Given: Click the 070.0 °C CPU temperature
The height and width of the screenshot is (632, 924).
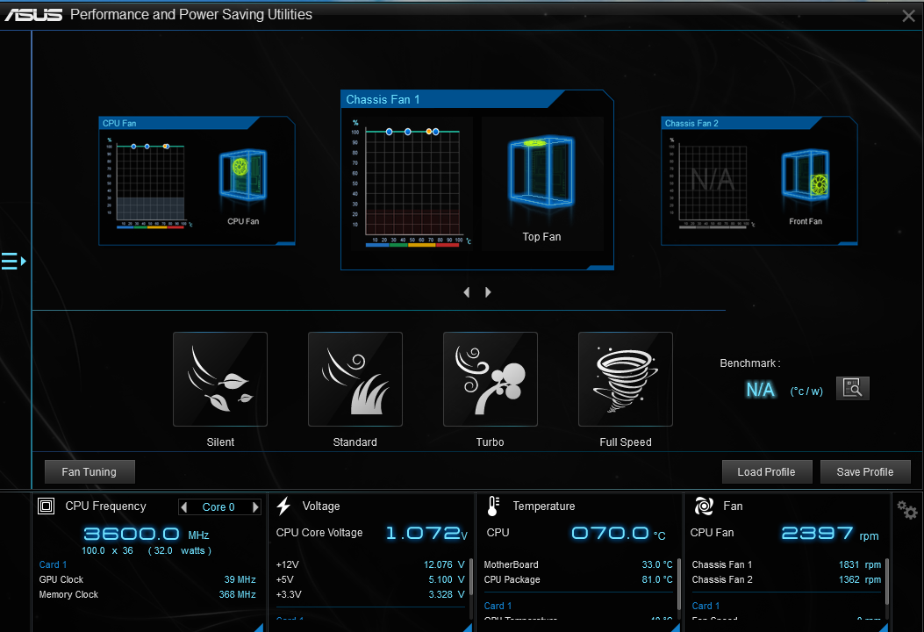Looking at the screenshot, I should coord(618,533).
